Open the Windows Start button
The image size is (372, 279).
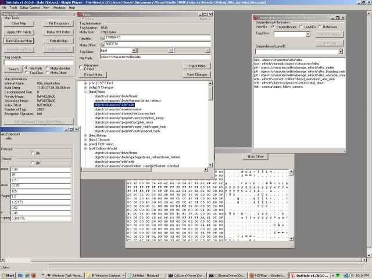[x=8, y=275]
